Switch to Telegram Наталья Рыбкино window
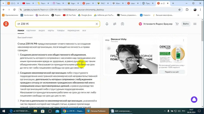Image resolution: width=204 pixels, height=114 pixels. (97, 111)
